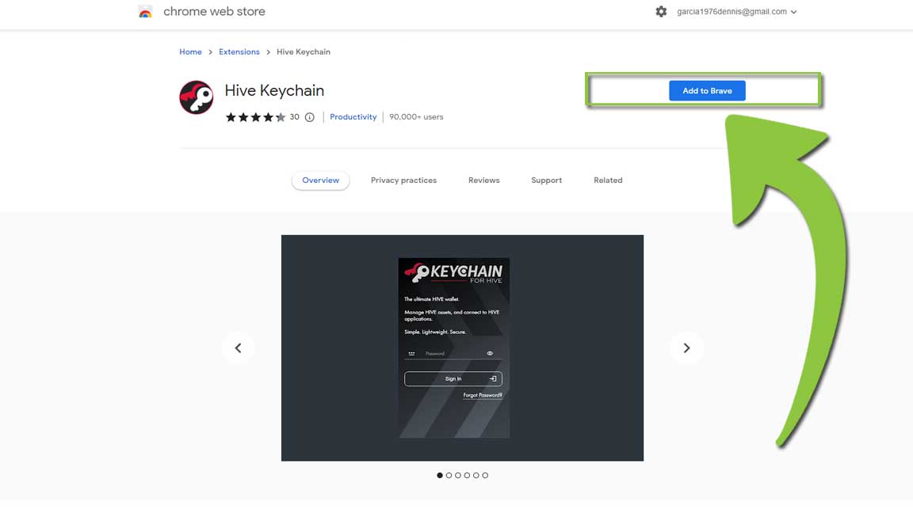Click the Keychain screenshot preview image
The image size is (913, 513).
462,348
